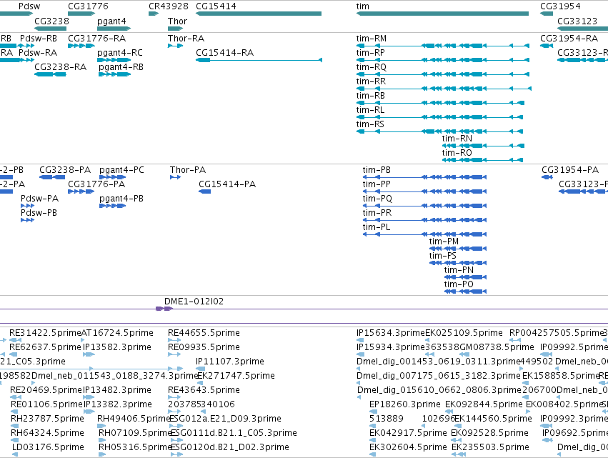608x458 pixels.
Task: Click the pgant4-RB transcript label
Action: tap(121, 67)
